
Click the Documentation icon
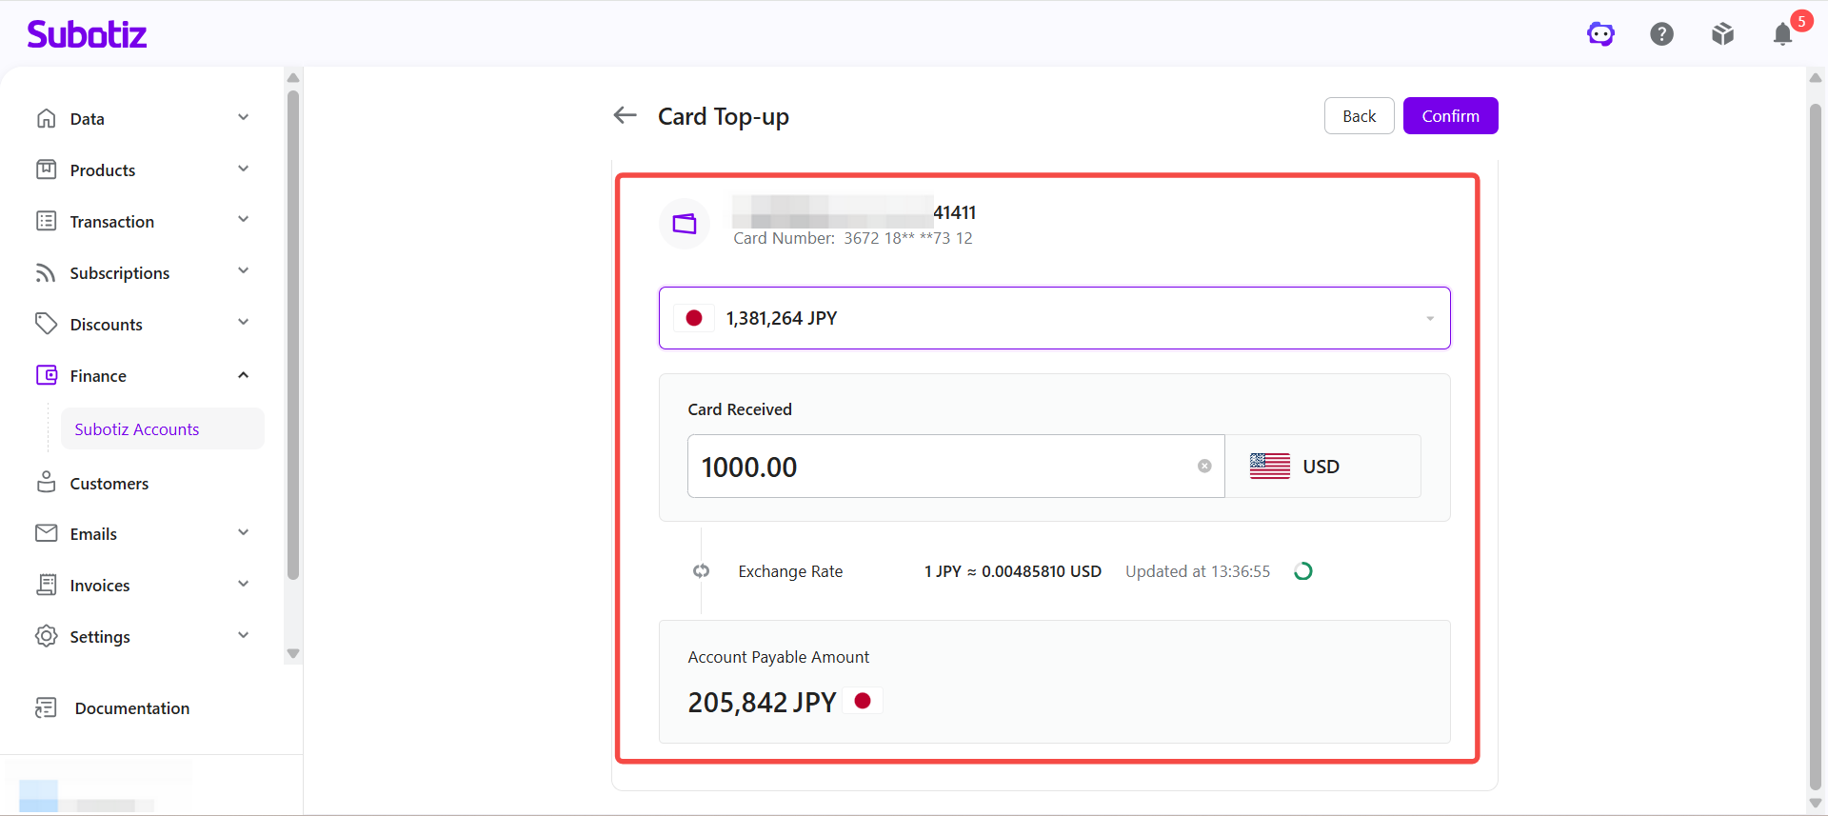(46, 707)
